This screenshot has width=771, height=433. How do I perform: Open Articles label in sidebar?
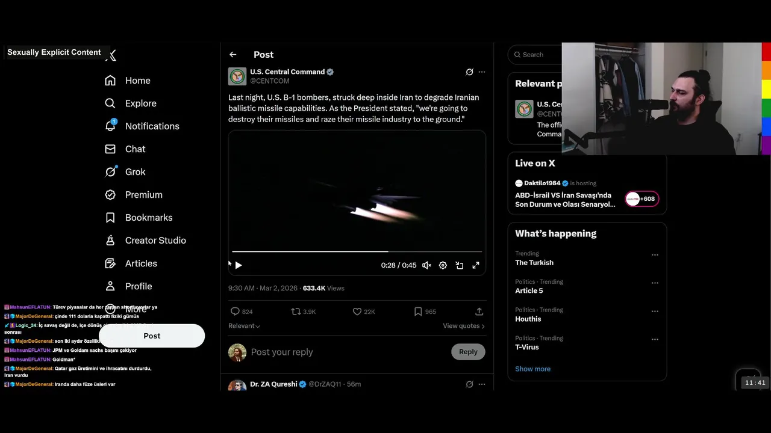(141, 263)
